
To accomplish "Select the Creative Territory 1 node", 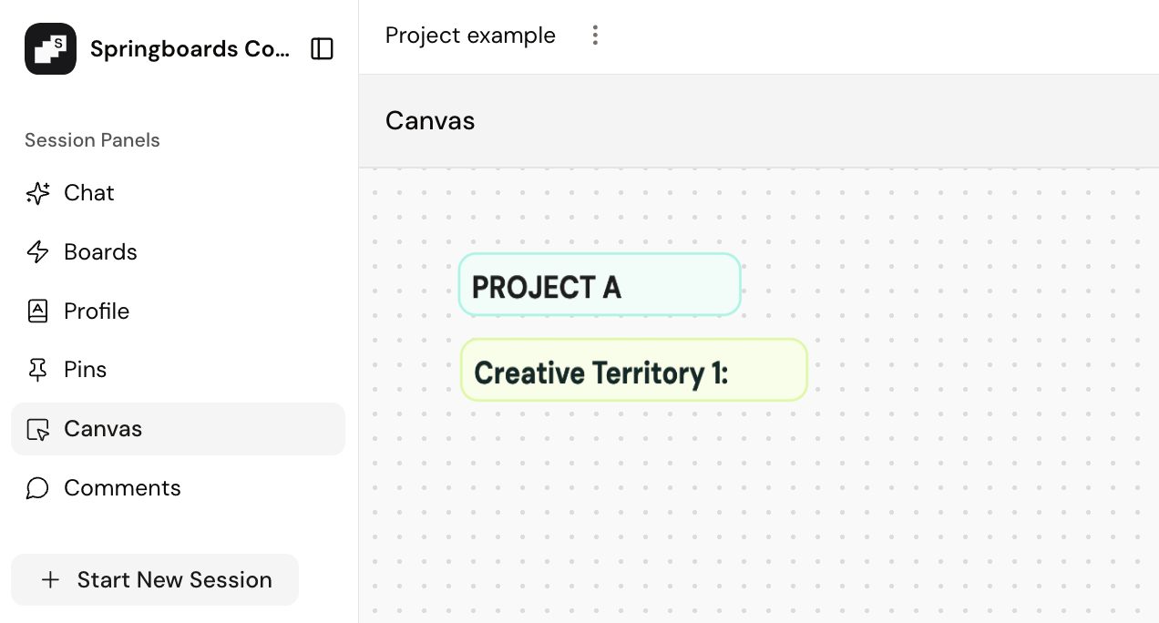I will (x=633, y=371).
